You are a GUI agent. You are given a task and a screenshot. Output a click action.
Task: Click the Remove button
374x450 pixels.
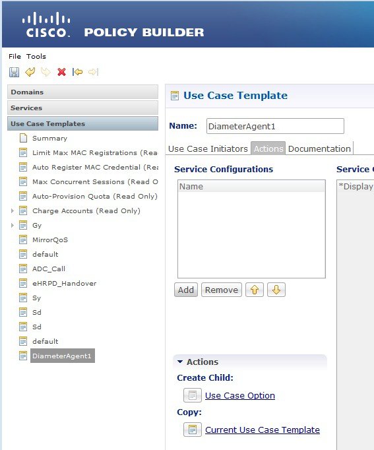pyautogui.click(x=222, y=290)
